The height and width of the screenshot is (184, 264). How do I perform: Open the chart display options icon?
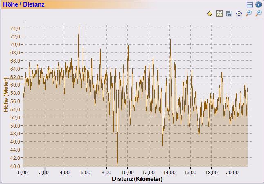(219, 14)
